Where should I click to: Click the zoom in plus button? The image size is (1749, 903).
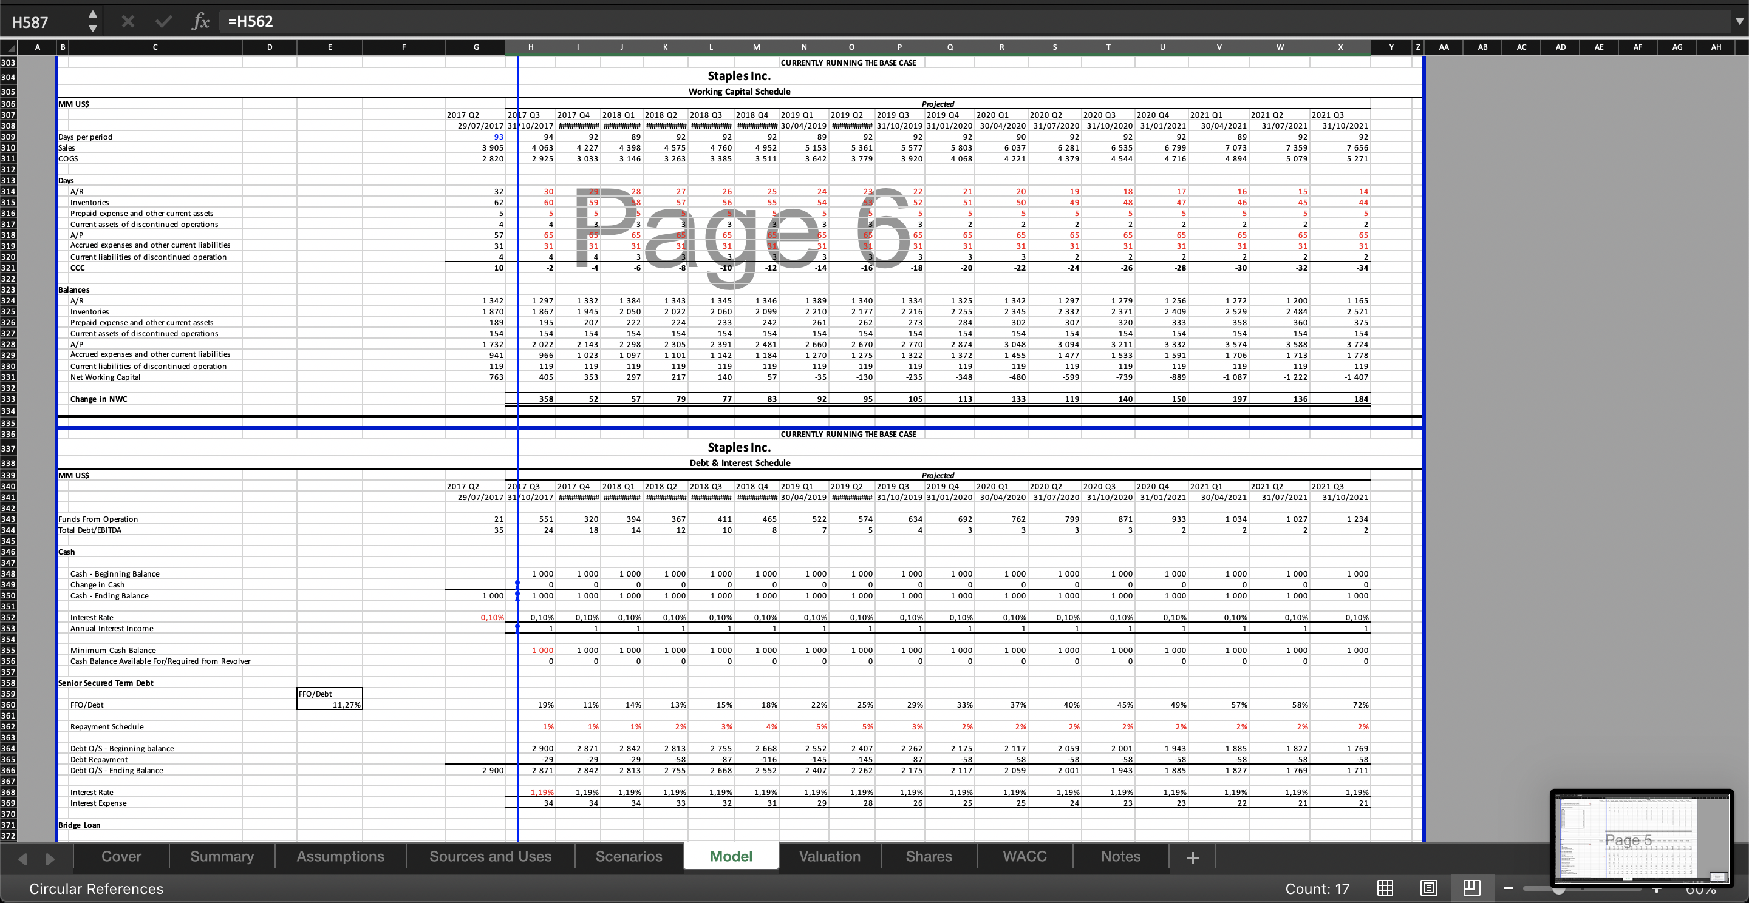pos(1657,889)
